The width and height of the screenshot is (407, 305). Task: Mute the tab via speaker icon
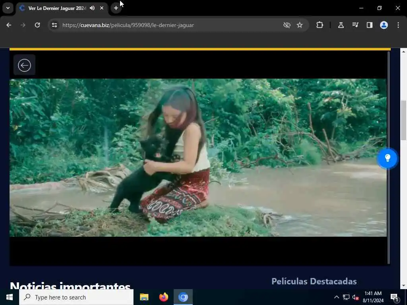pos(92,8)
